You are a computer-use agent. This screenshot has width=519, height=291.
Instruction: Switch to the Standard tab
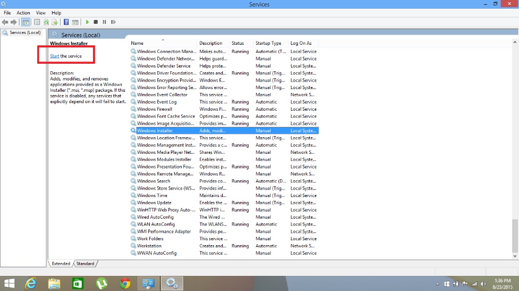point(85,263)
